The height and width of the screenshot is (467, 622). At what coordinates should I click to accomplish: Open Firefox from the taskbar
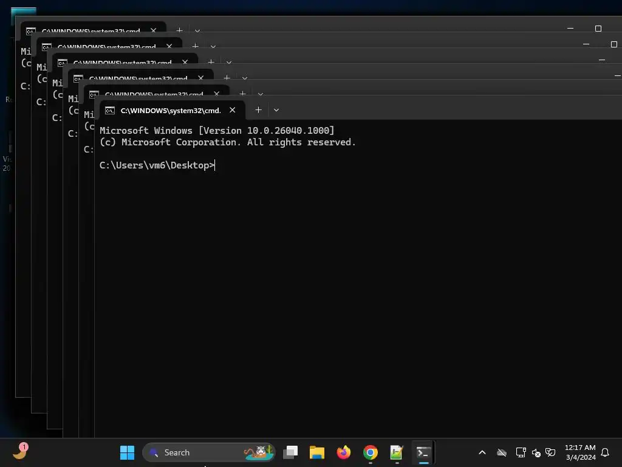(x=344, y=452)
